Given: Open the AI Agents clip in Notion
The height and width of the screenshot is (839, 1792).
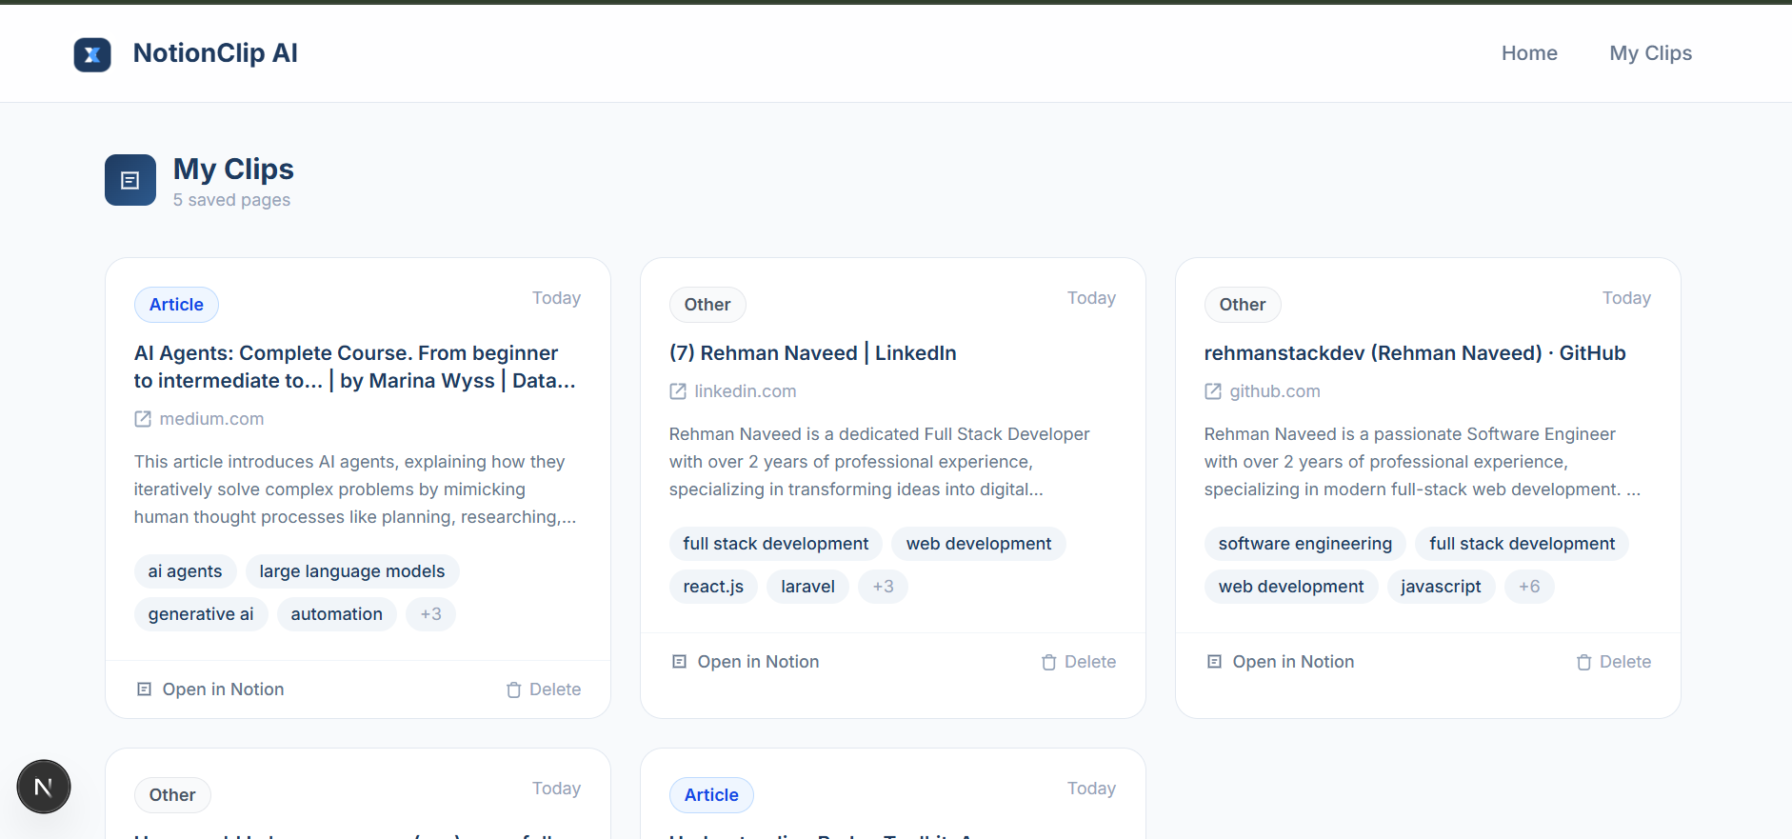Looking at the screenshot, I should (x=210, y=689).
